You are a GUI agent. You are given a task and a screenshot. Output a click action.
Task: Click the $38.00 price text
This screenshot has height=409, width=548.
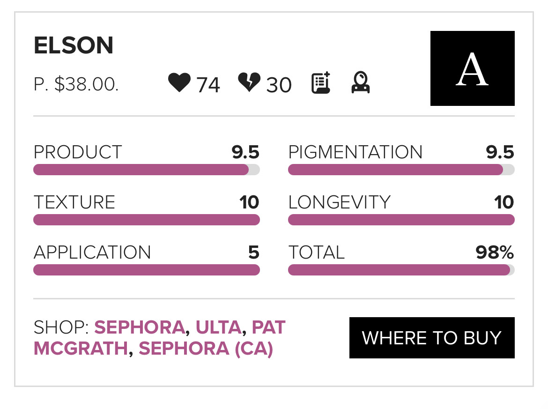(x=86, y=84)
